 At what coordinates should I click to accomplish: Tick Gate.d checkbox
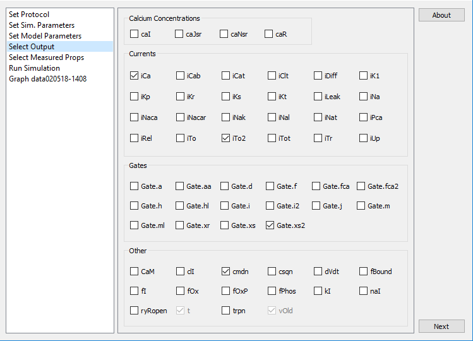click(224, 186)
